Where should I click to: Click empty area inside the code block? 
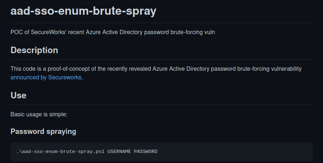[x=235, y=152]
